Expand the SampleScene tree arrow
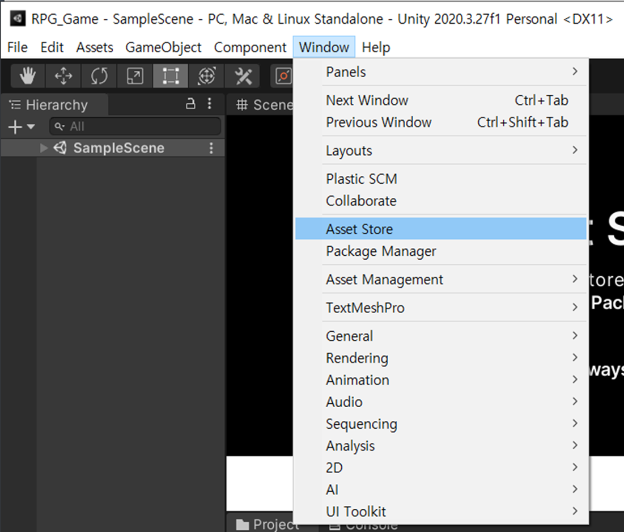The height and width of the screenshot is (532, 624). tap(44, 148)
